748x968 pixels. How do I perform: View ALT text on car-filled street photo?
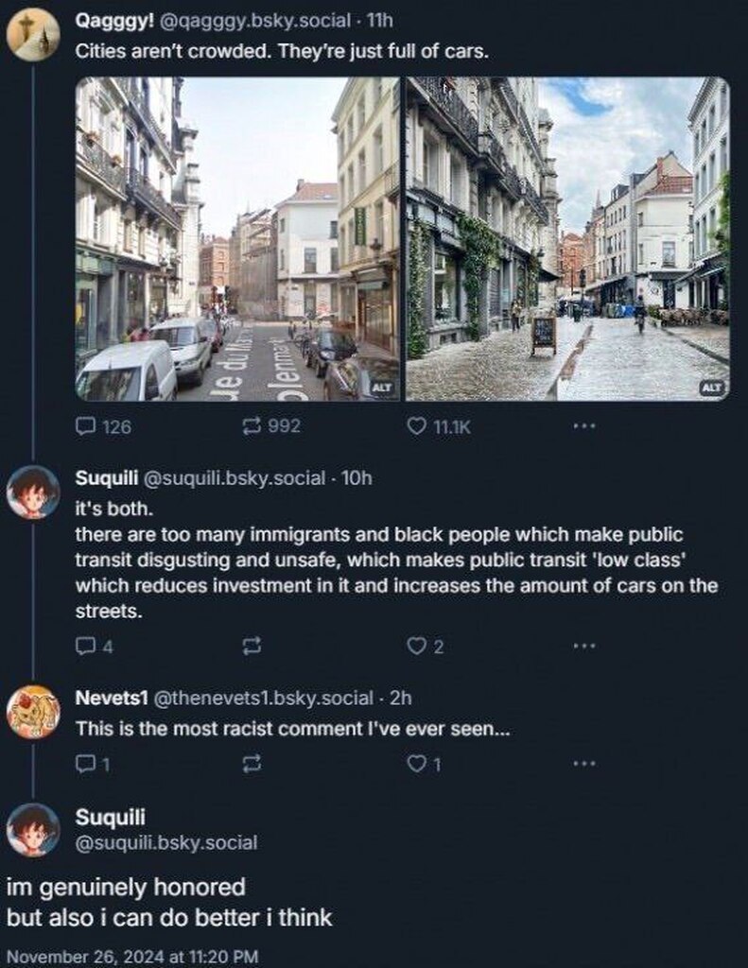(x=381, y=388)
